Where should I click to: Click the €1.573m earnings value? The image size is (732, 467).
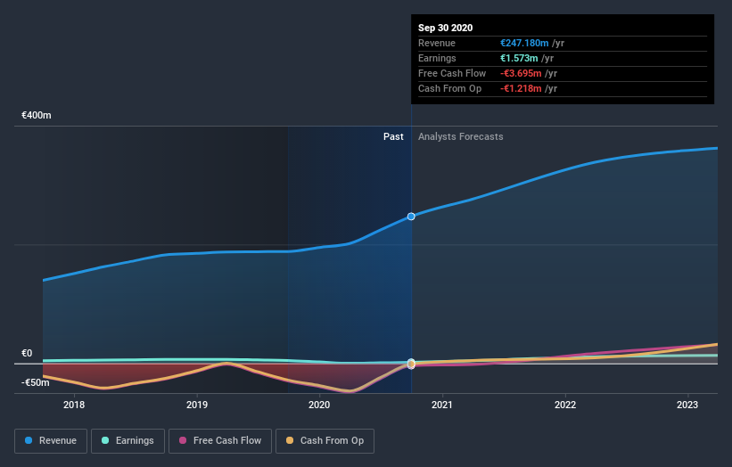coord(519,58)
